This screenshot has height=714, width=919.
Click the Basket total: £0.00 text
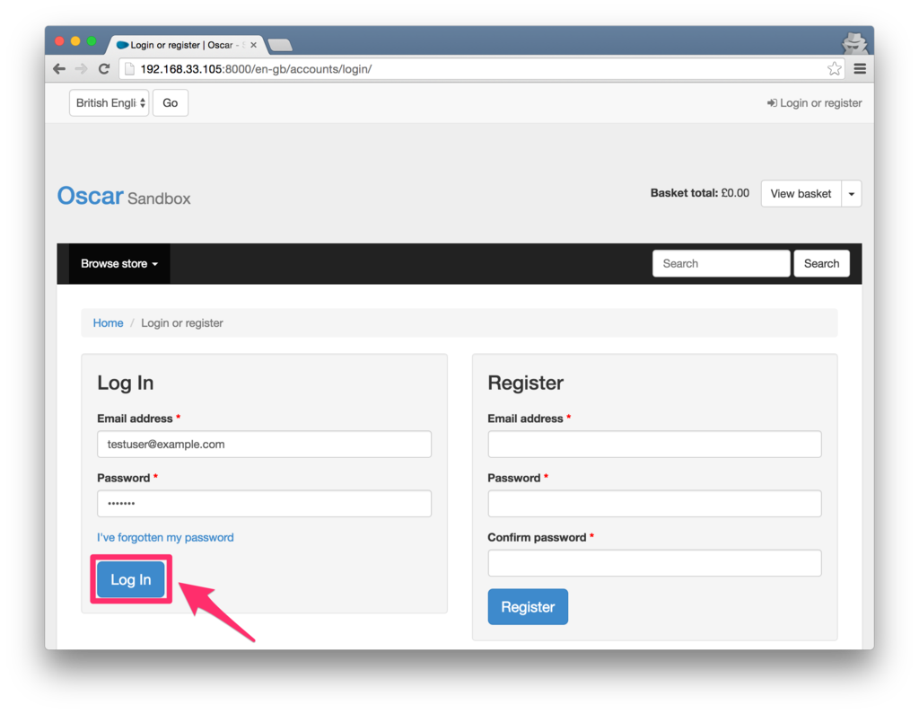click(x=699, y=193)
